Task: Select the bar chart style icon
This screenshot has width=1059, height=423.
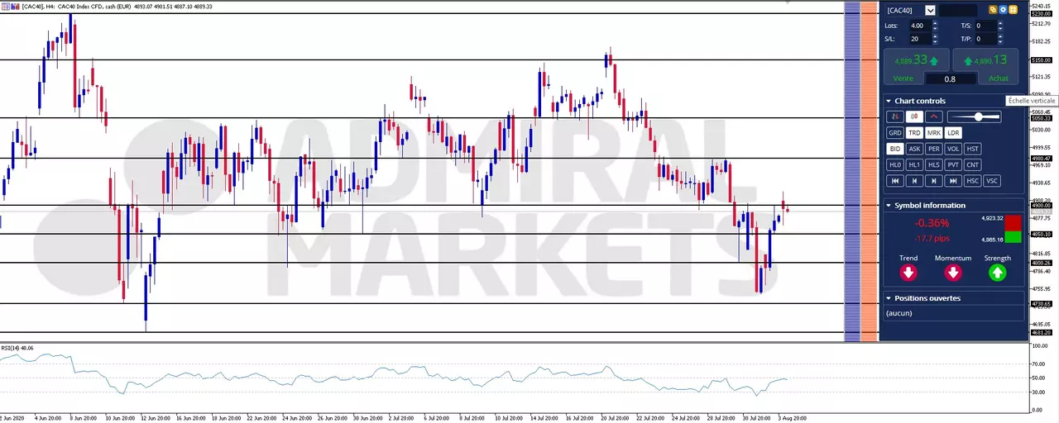Action: pos(894,116)
